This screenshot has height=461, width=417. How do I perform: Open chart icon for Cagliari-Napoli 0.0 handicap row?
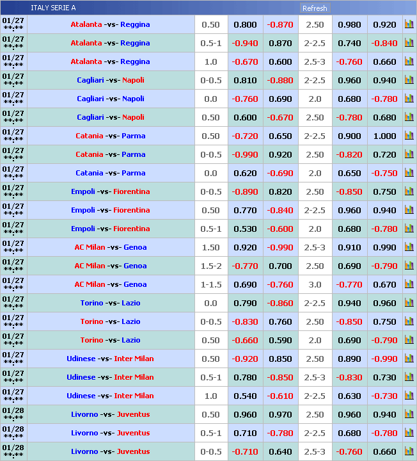pos(409,99)
